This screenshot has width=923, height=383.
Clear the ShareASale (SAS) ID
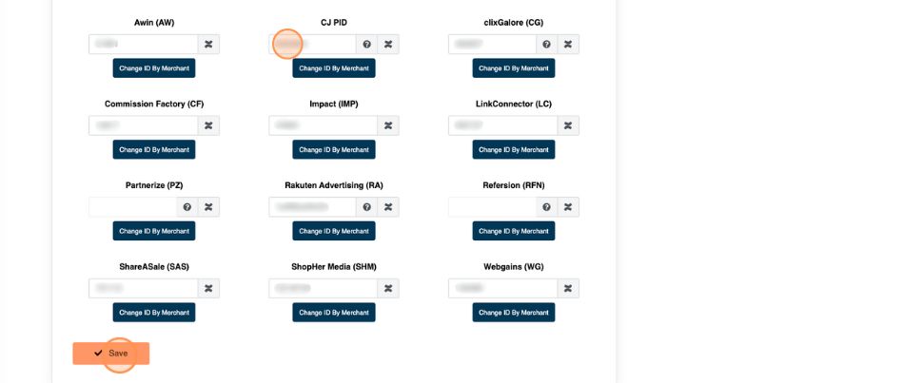(x=208, y=288)
